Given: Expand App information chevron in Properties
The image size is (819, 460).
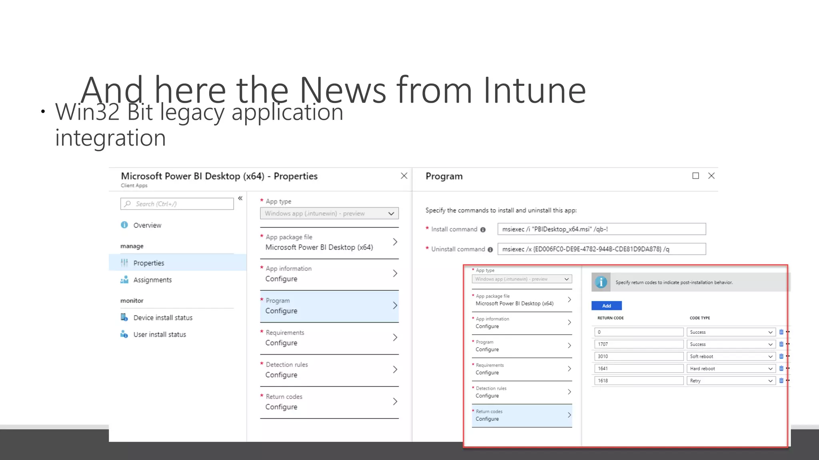Looking at the screenshot, I should [x=395, y=274].
